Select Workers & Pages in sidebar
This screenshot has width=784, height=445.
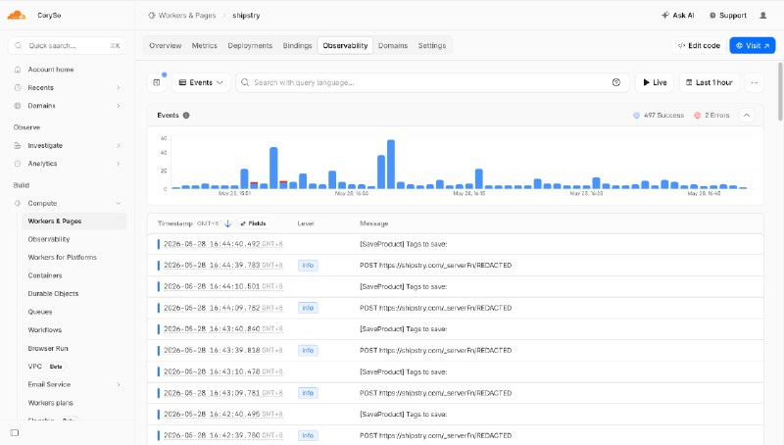point(74,221)
